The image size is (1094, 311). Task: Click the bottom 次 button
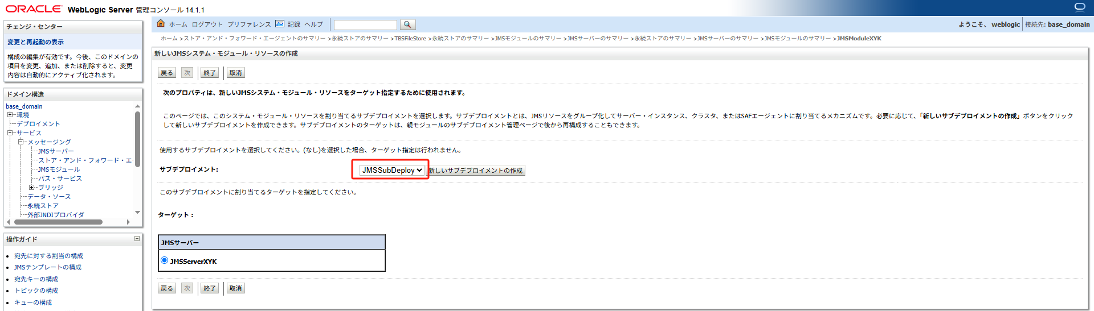click(x=187, y=288)
